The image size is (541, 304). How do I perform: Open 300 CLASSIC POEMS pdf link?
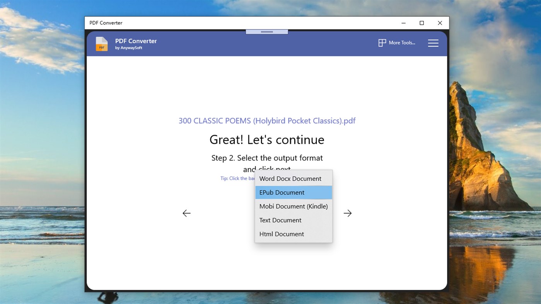[266, 121]
